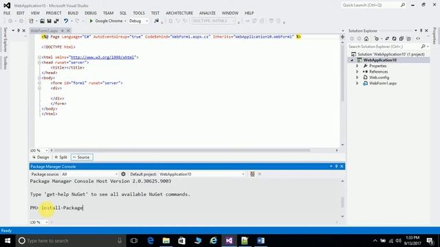The width and height of the screenshot is (440, 247).
Task: Click the Task View taskbar icon
Action: pos(134,241)
